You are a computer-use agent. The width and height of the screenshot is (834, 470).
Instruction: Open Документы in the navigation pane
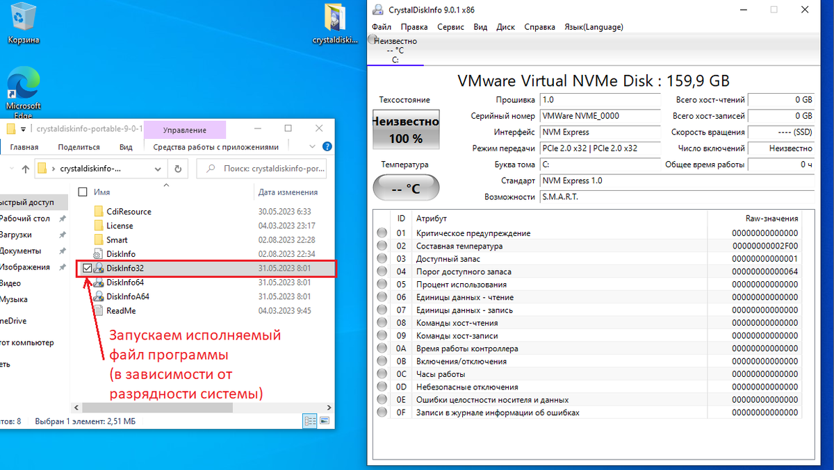20,251
